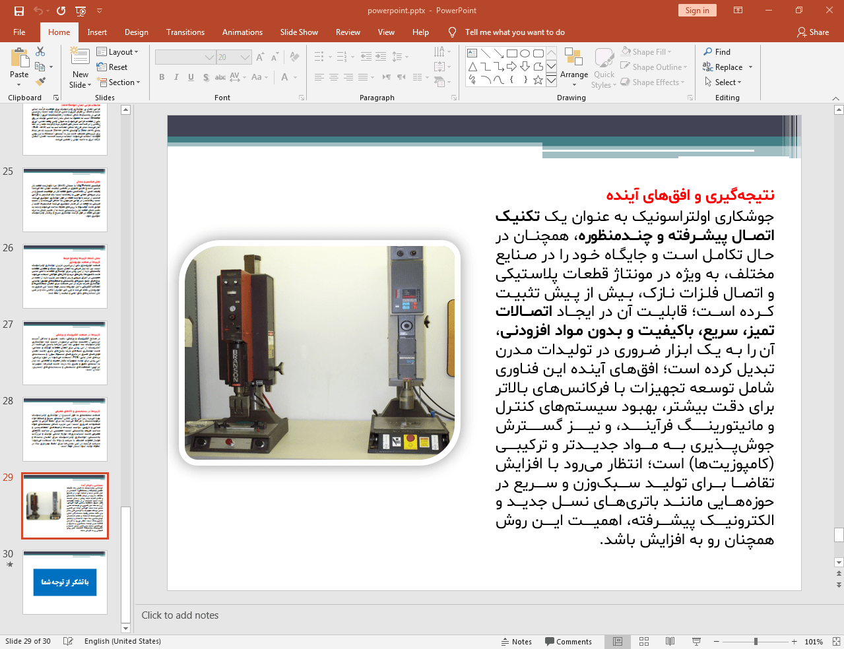Expand the Layout dropdown

[x=117, y=51]
